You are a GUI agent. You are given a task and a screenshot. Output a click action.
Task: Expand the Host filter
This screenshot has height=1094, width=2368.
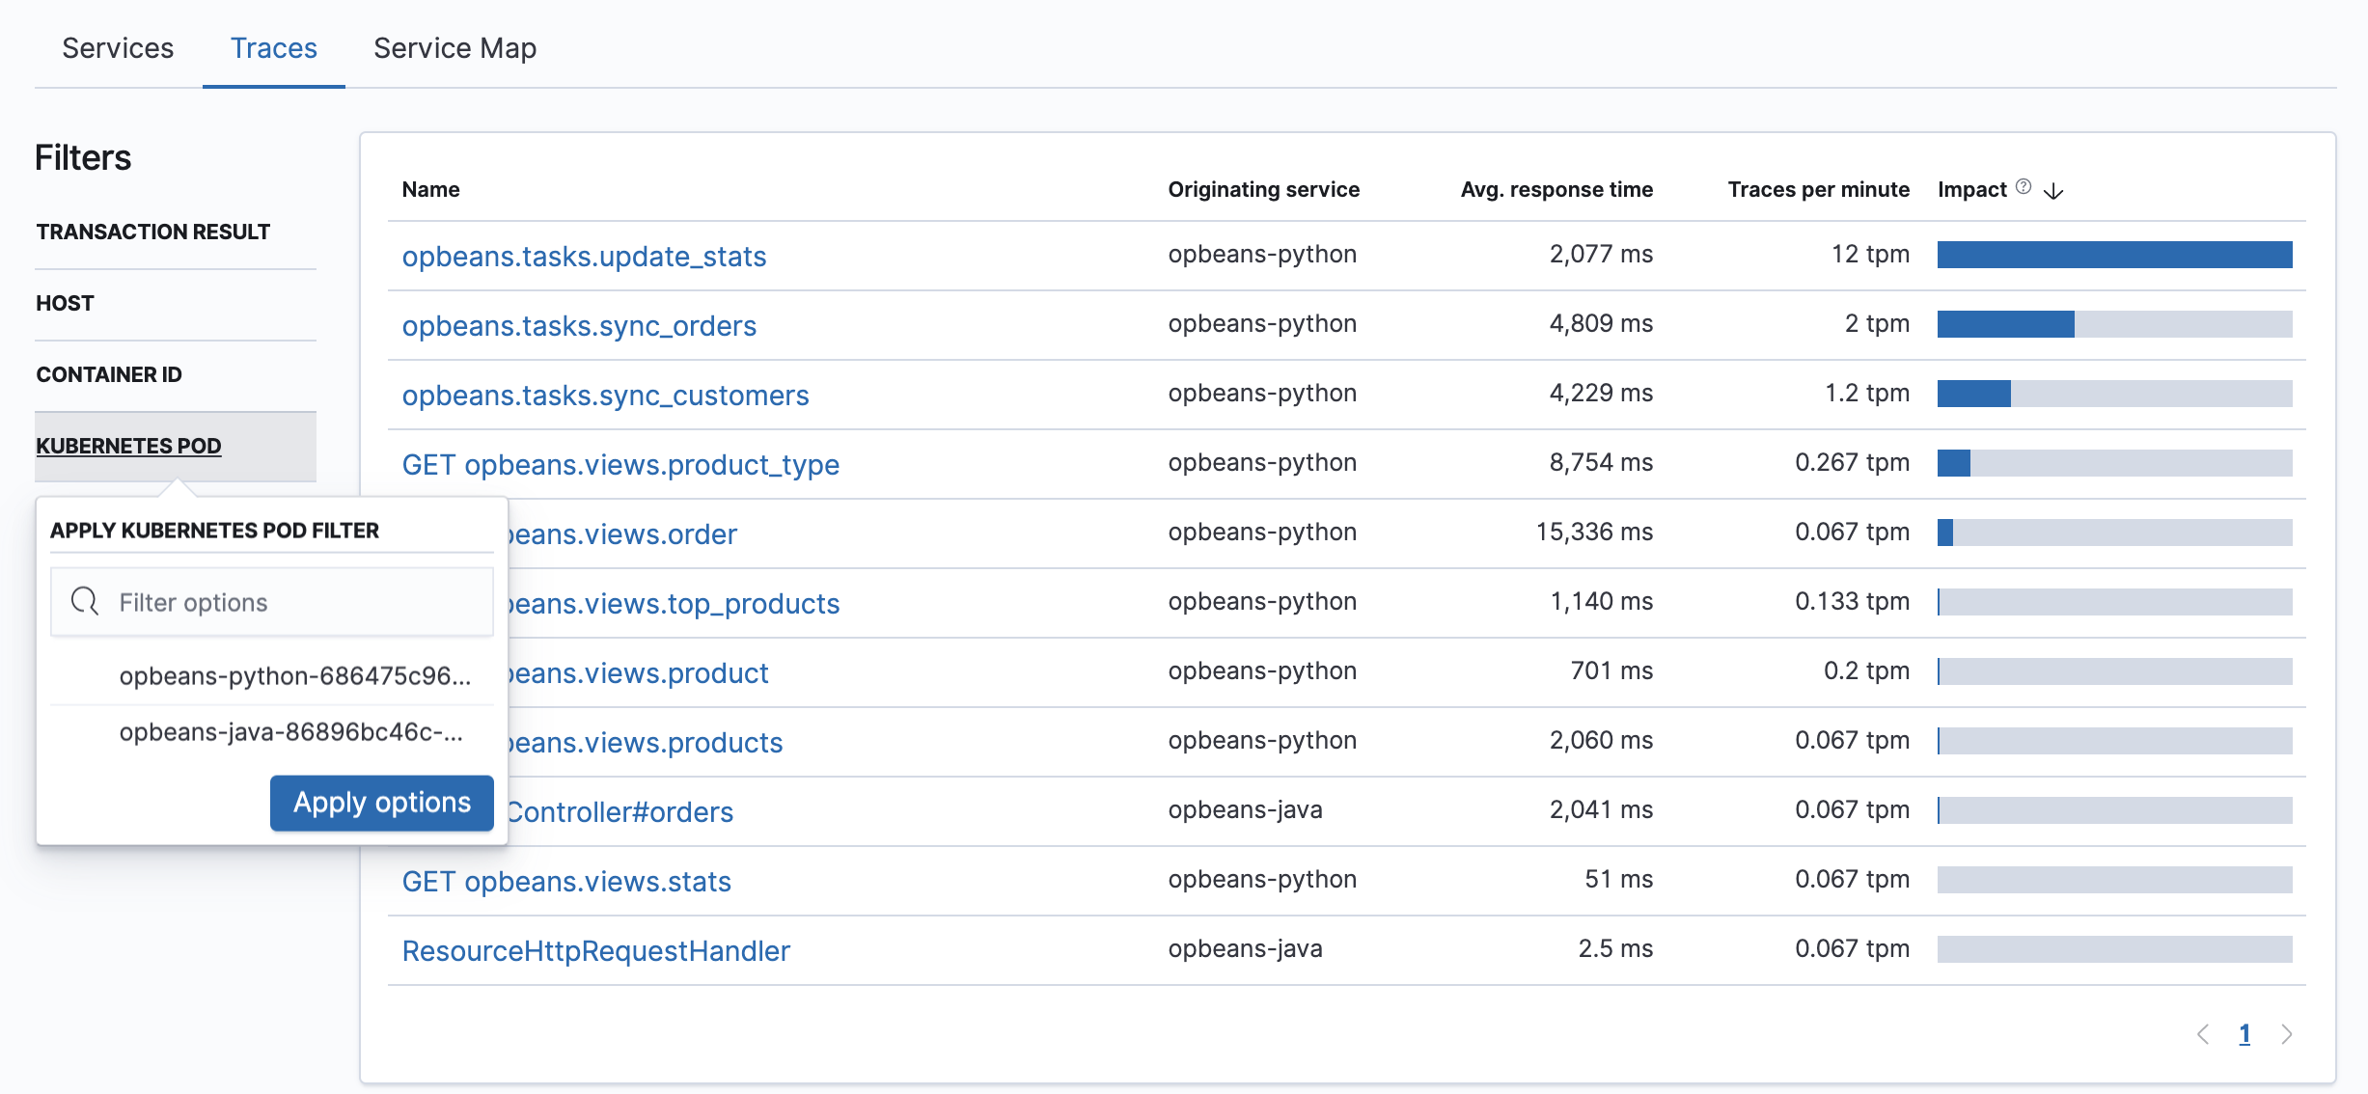pos(64,302)
